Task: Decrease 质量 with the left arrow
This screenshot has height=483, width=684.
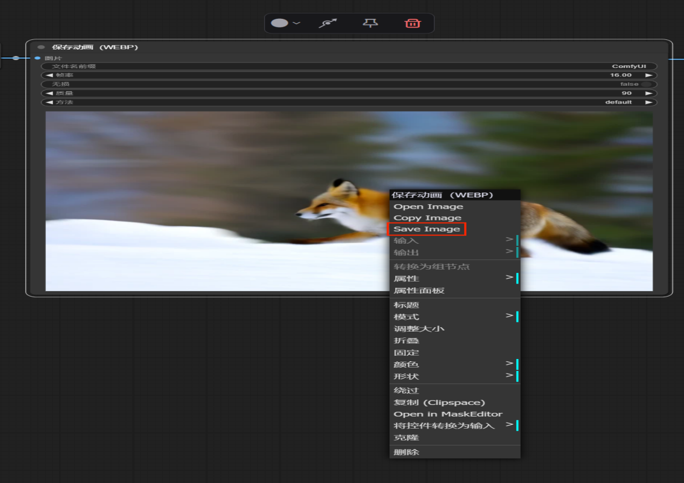Action: click(50, 93)
